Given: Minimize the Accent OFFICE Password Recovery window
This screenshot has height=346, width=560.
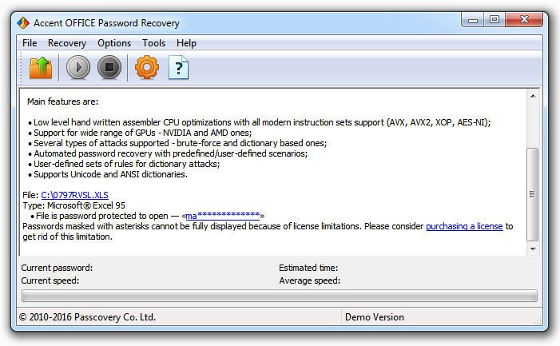Looking at the screenshot, I should tap(473, 20).
